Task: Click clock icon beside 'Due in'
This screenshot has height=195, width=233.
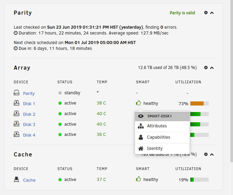Action: 16,48
